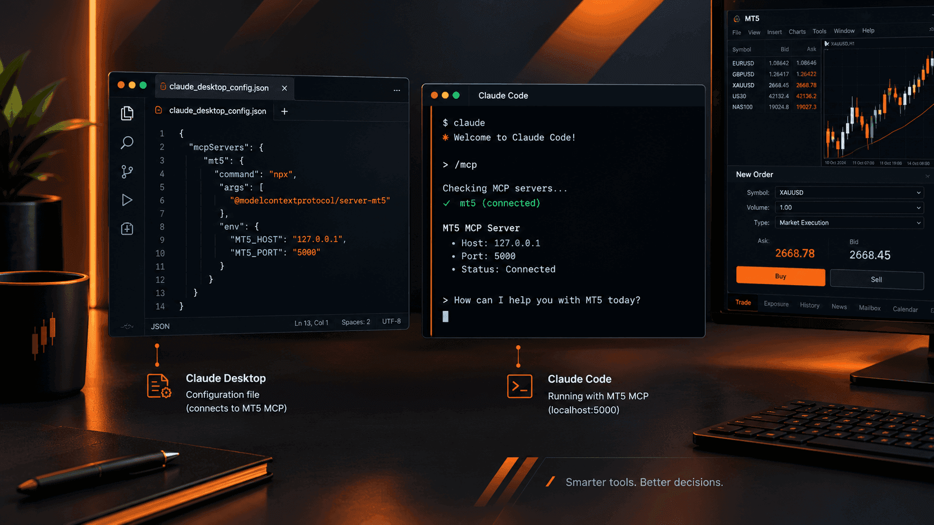This screenshot has width=934, height=525.
Task: Open the Tools menu in MT5
Action: (x=819, y=31)
